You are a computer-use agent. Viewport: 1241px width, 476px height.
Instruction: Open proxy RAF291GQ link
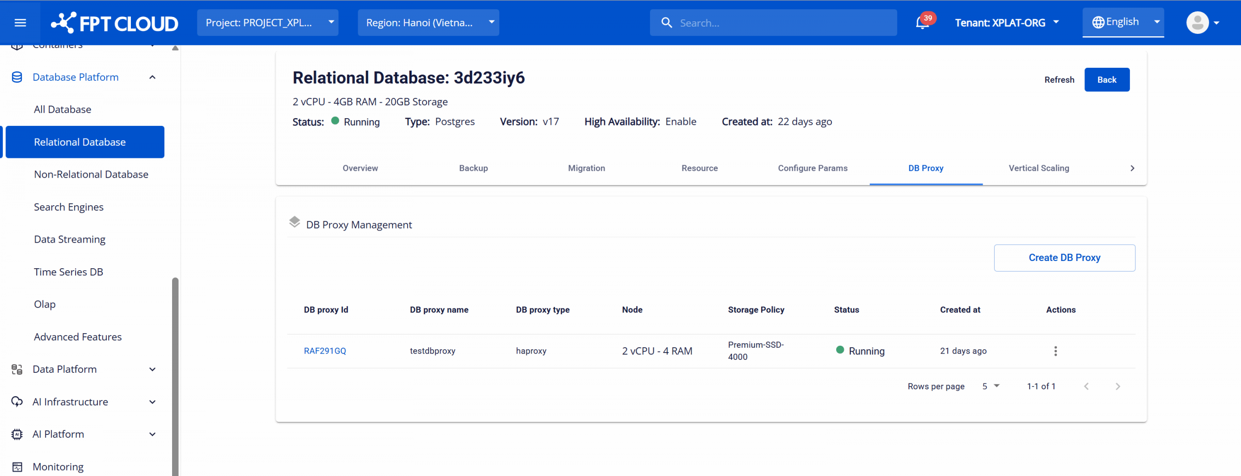click(325, 351)
